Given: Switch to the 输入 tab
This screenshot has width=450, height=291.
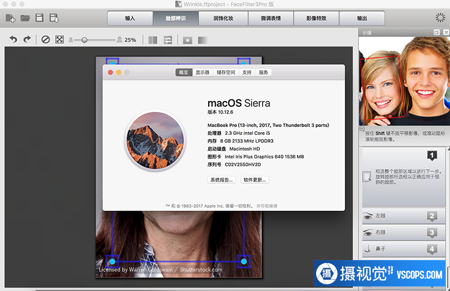Looking at the screenshot, I should (x=130, y=19).
